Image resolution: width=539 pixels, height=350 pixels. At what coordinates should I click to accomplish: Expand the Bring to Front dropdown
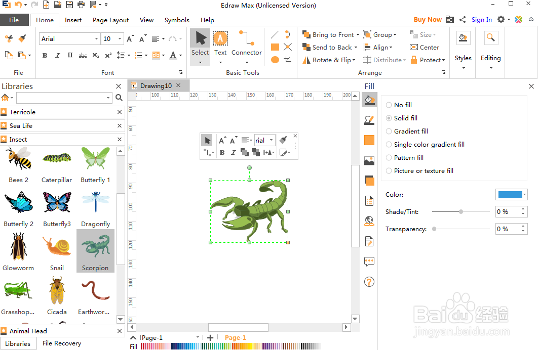pos(358,35)
